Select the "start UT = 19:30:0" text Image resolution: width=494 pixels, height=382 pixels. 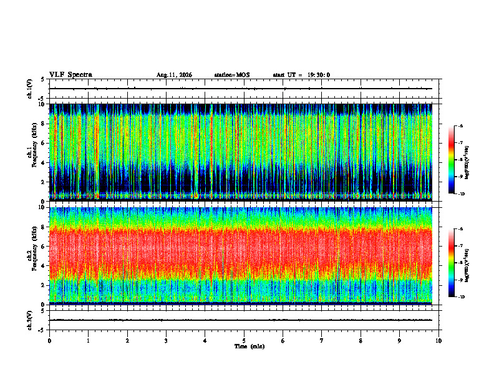pos(301,75)
